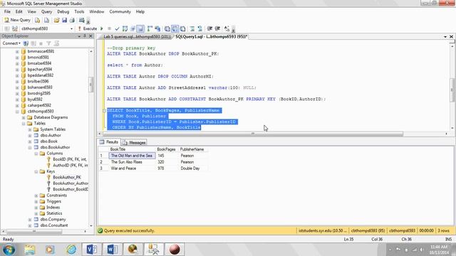Click the Uncomment Selected Lines icon

click(x=199, y=28)
